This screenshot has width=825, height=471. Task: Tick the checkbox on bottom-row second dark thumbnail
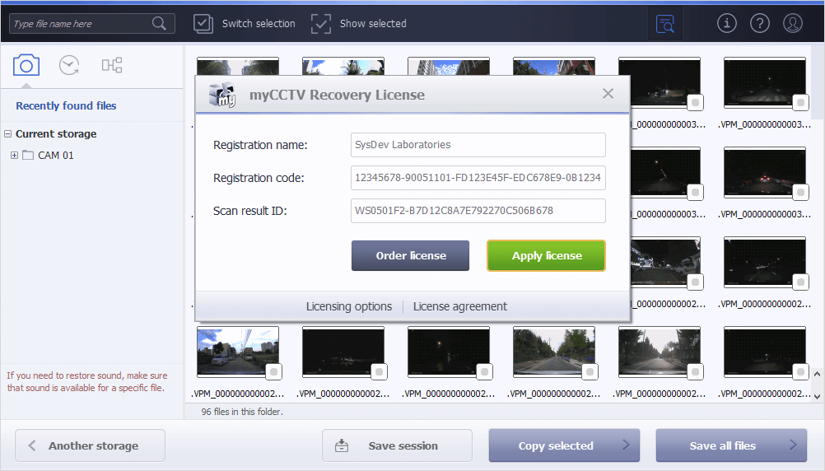[x=380, y=372]
